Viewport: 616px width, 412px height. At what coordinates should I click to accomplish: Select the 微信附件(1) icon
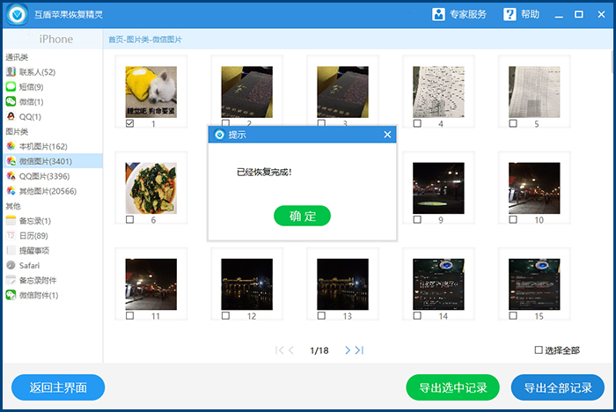11,295
